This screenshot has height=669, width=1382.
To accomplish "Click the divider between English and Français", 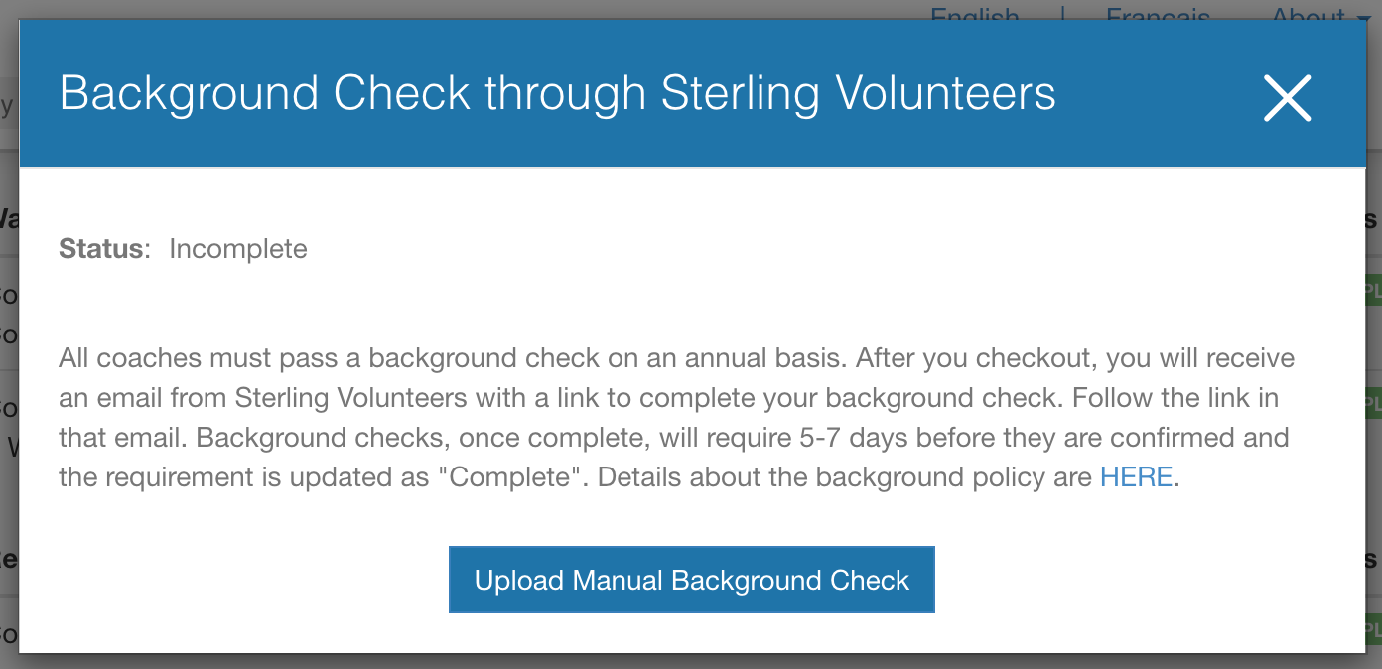I will (x=1063, y=14).
